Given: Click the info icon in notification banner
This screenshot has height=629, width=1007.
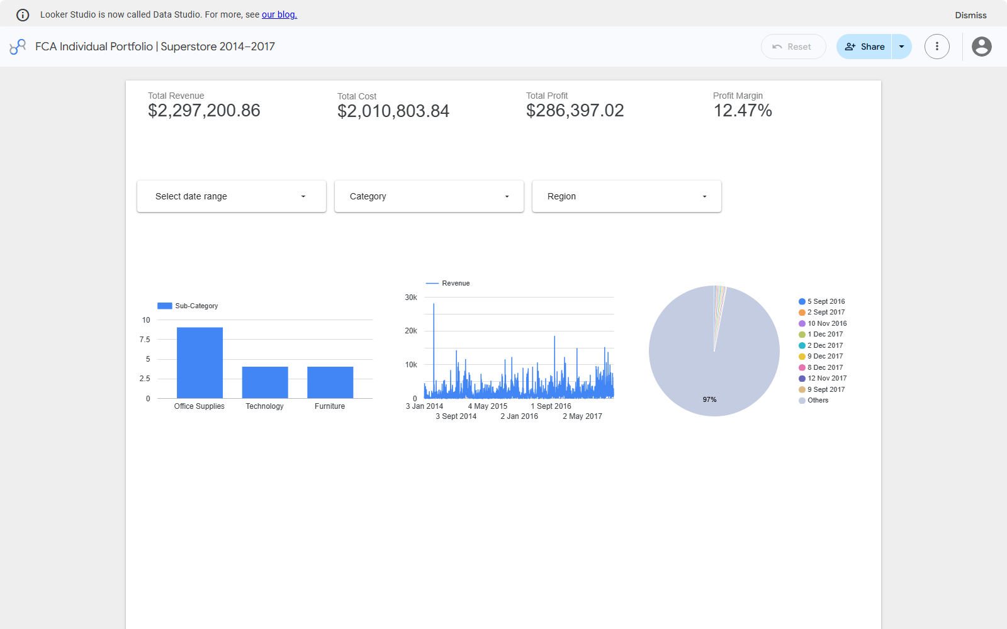Looking at the screenshot, I should [x=23, y=15].
